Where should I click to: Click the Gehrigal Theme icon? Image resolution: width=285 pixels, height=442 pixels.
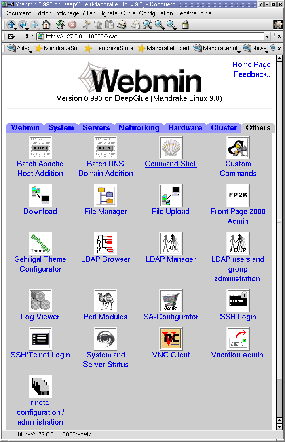click(x=40, y=243)
